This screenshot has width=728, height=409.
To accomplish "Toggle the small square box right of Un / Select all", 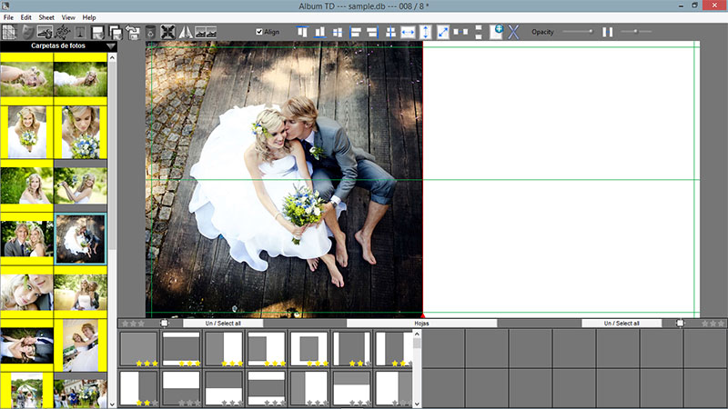I will 680,323.
